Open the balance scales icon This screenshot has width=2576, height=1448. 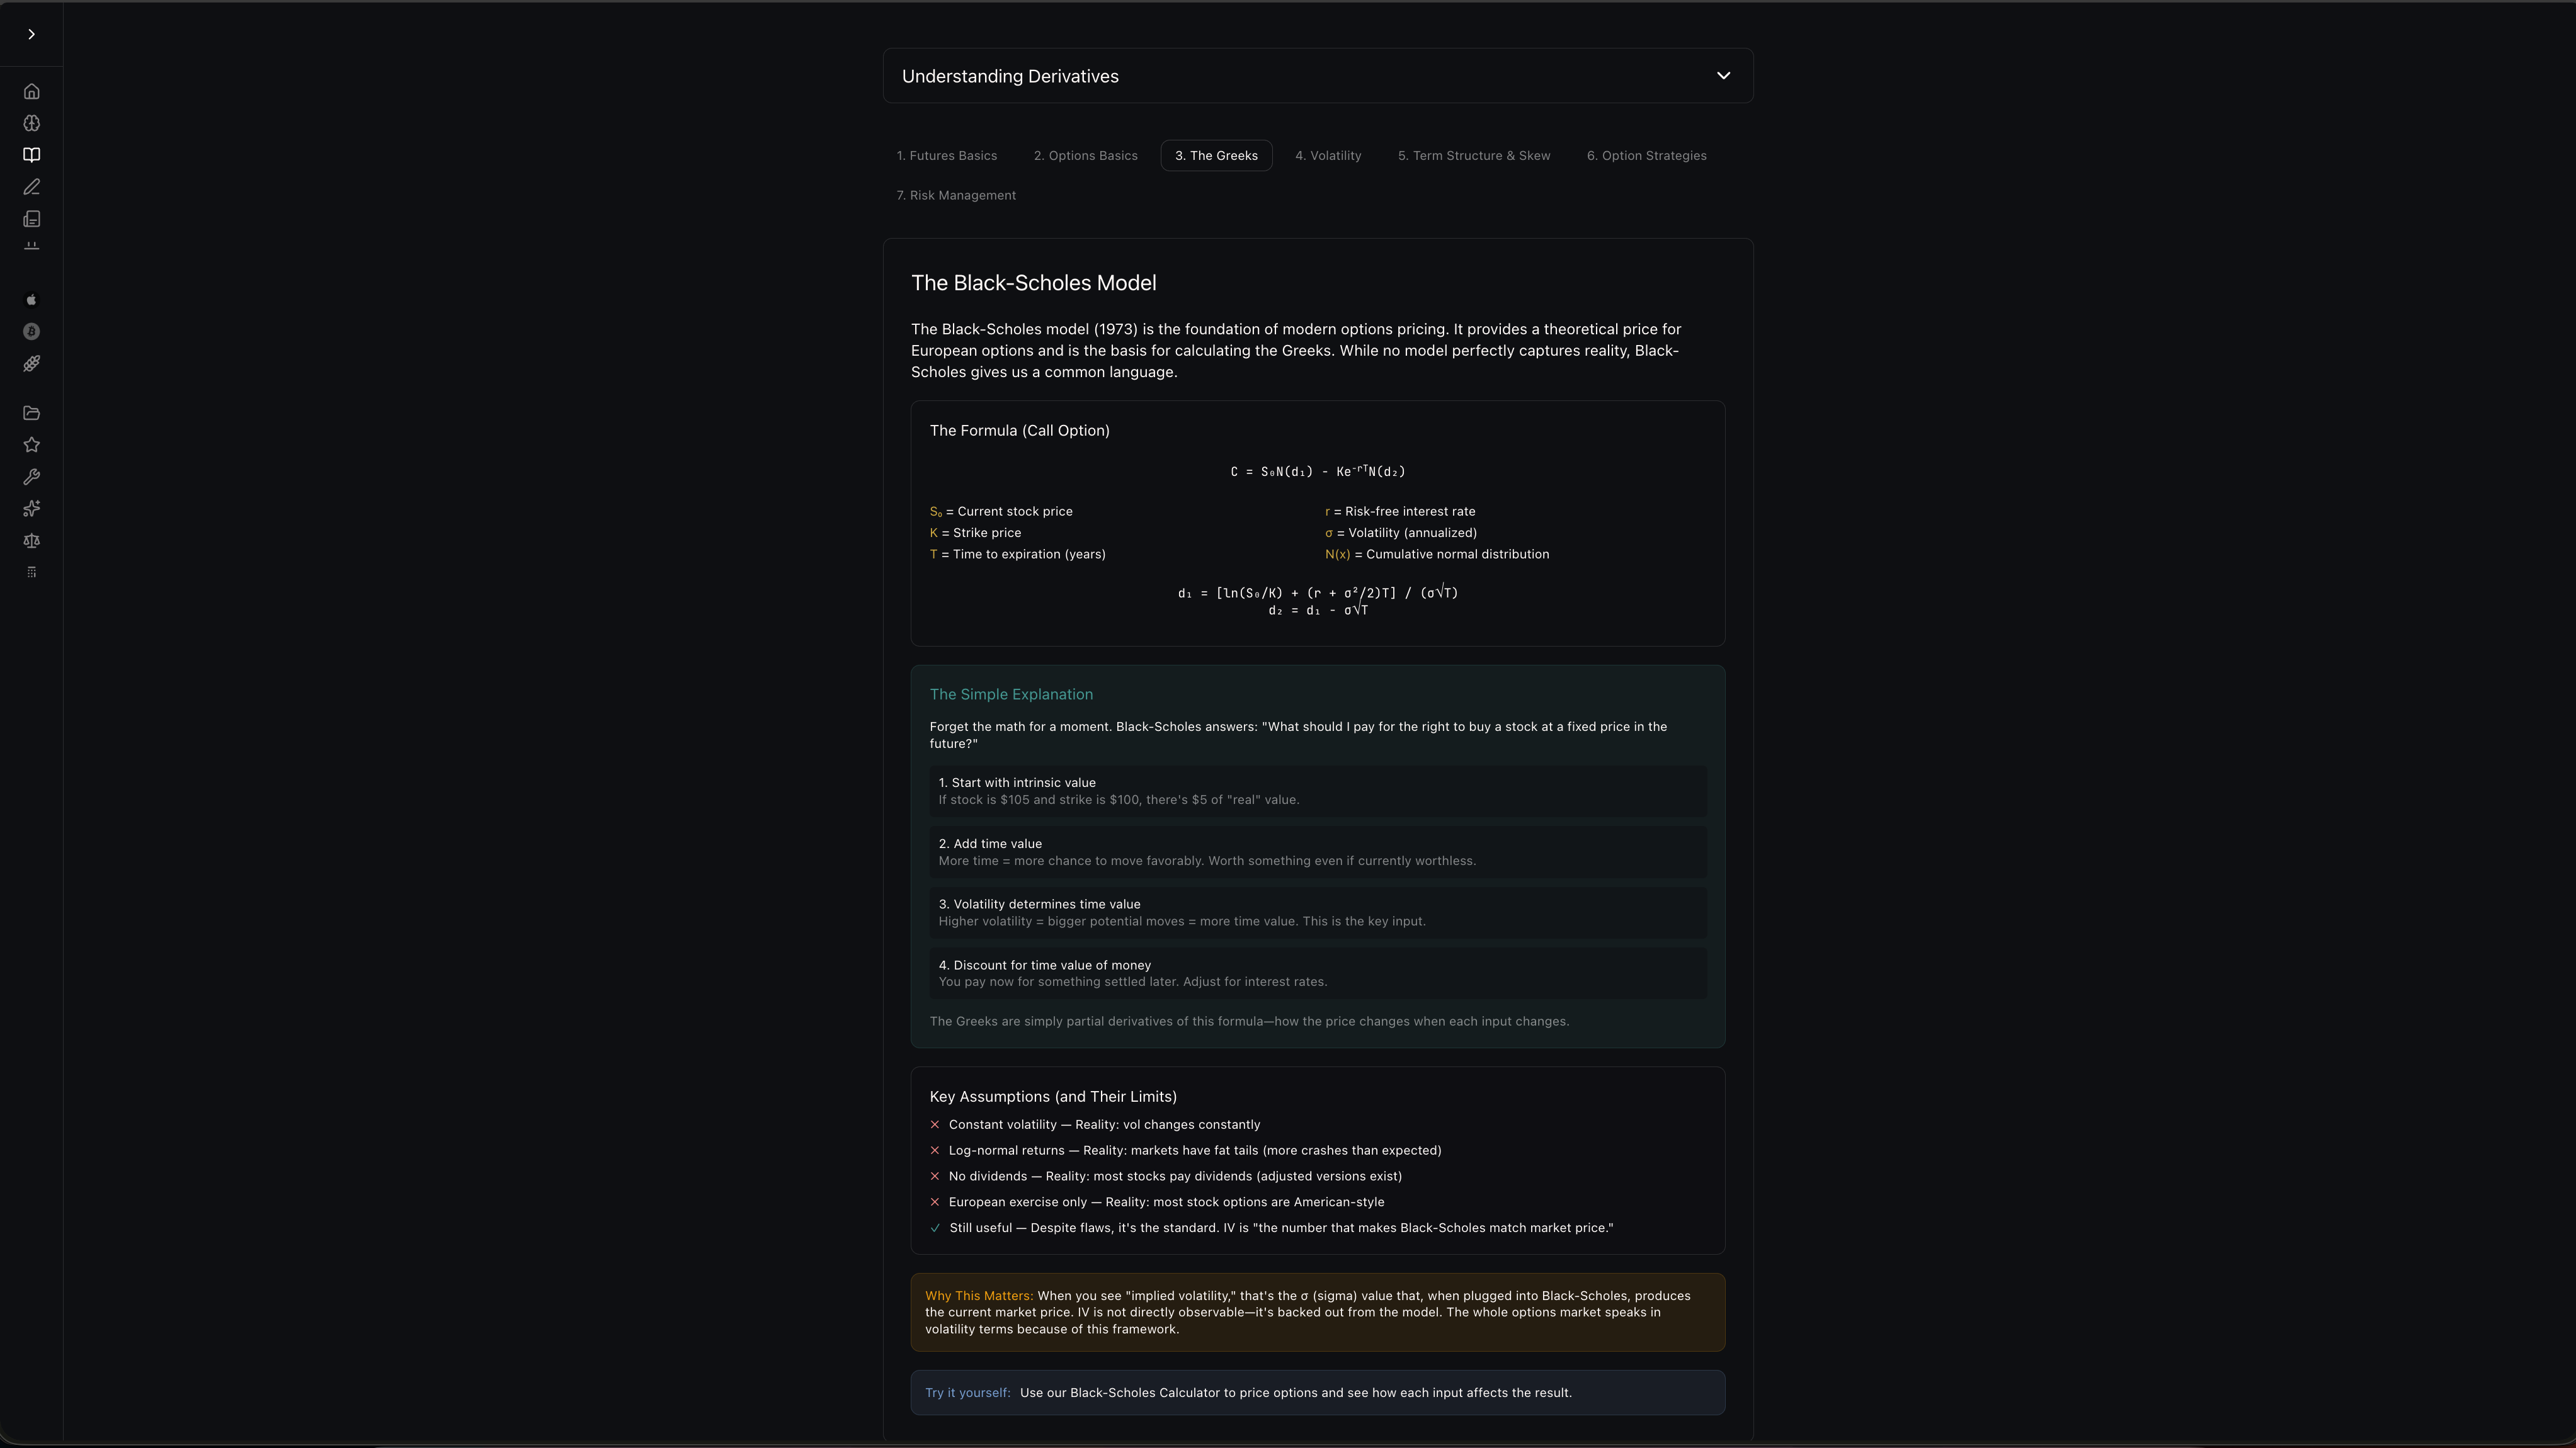click(31, 541)
